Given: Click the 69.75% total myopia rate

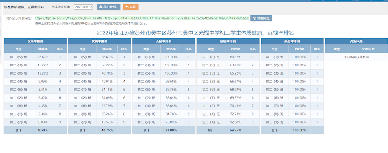Looking at the screenshot, I should point(236,130).
